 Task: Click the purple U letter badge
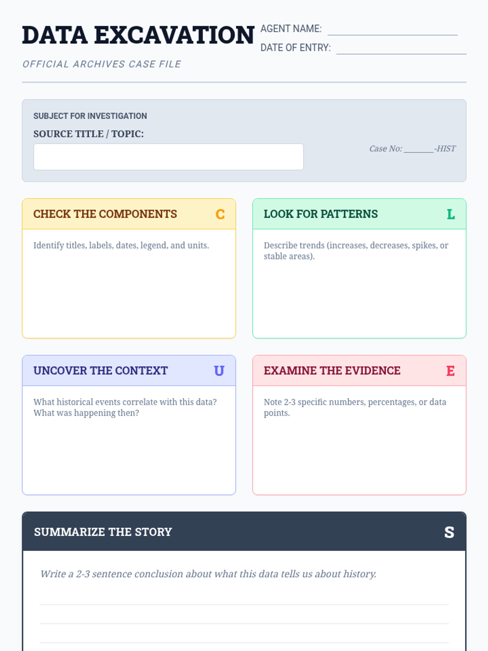pyautogui.click(x=219, y=371)
